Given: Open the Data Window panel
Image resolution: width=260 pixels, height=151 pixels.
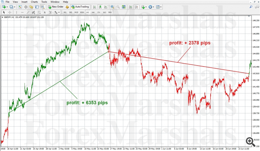Looking at the screenshot, I should point(26,7).
